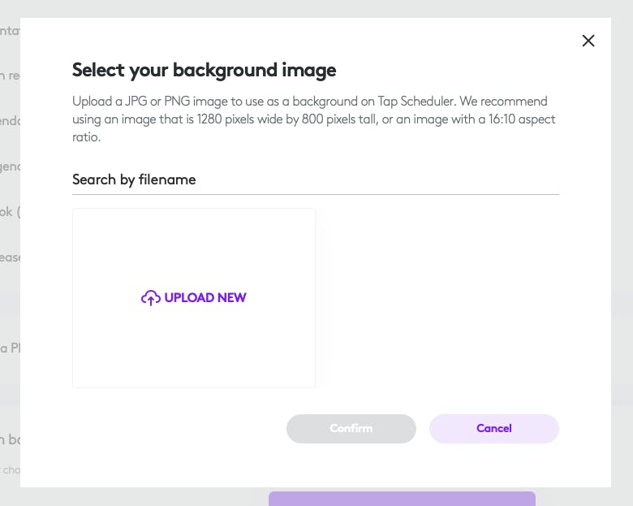Click the partially hidden 'ease' text behind dialog

pyautogui.click(x=10, y=257)
